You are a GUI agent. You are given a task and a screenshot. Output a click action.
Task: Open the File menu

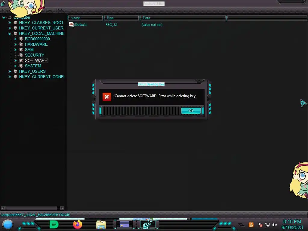point(5,10)
